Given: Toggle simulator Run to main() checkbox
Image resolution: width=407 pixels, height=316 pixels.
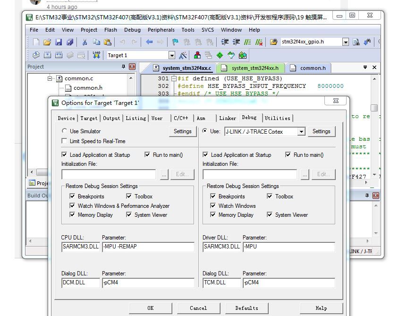Looking at the screenshot, I should pos(147,154).
